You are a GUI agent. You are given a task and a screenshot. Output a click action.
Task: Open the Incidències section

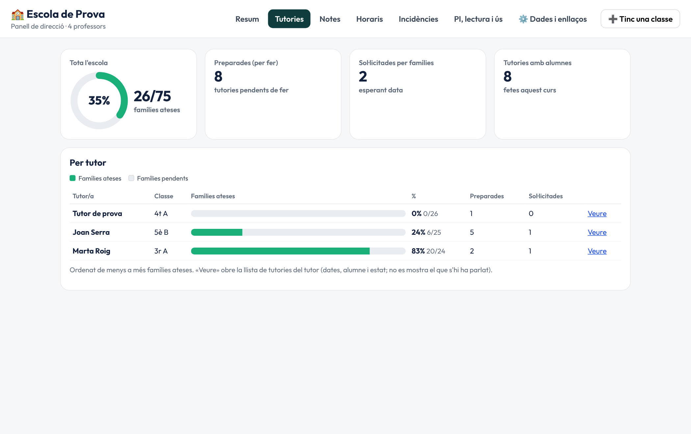418,19
